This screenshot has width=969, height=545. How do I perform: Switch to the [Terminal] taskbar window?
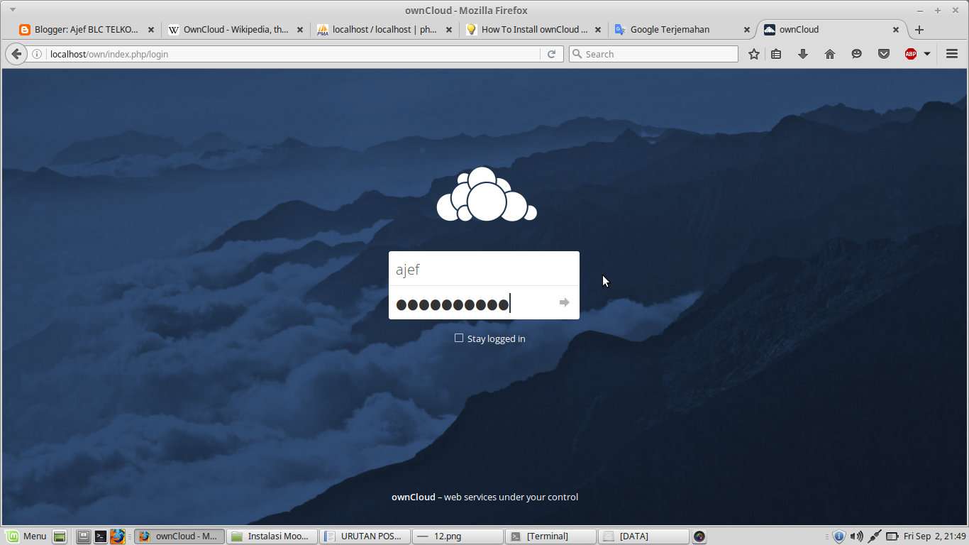point(550,536)
